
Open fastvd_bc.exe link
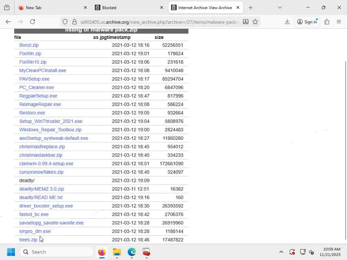coord(34,214)
